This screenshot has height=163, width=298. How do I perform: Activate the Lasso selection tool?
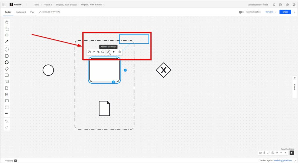pos(7,28)
